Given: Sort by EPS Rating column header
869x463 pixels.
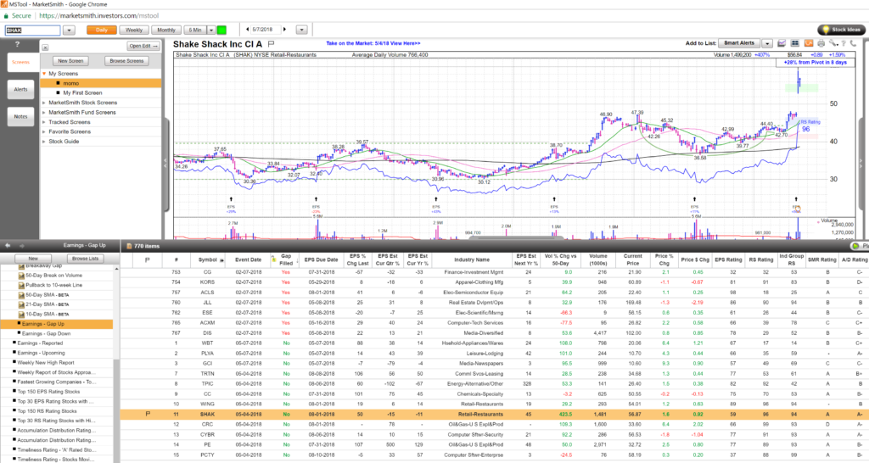Looking at the screenshot, I should [728, 259].
